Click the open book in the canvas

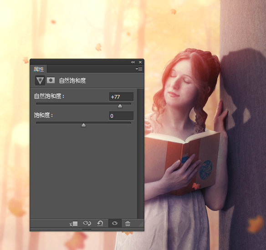(x=182, y=161)
